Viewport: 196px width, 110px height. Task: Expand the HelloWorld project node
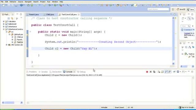[x=4, y=24]
